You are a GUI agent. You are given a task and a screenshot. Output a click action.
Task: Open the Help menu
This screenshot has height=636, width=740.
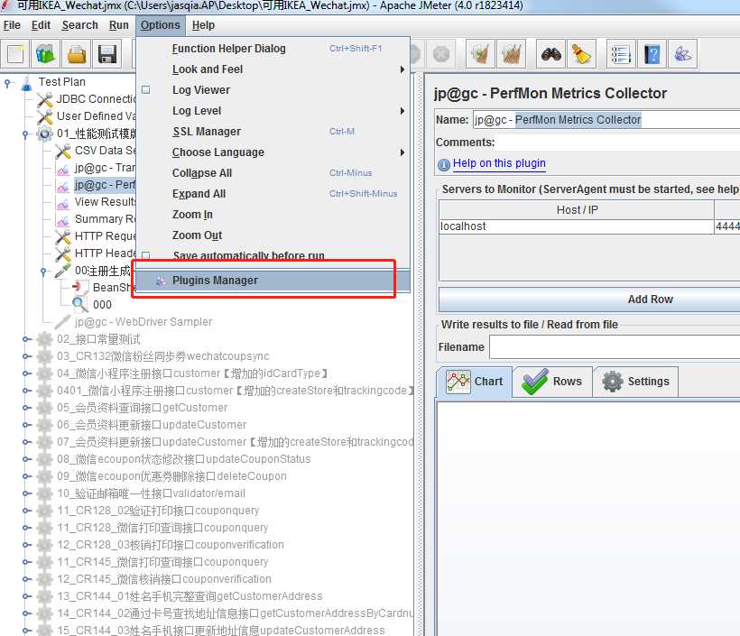(x=203, y=25)
